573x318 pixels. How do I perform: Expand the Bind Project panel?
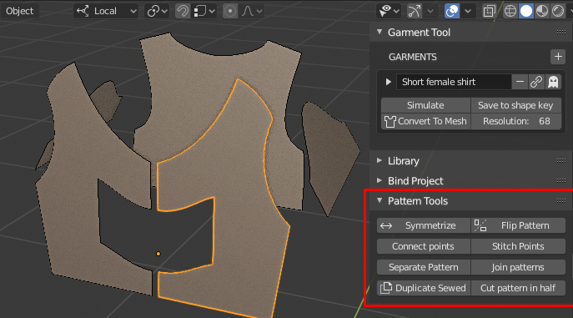coord(379,180)
